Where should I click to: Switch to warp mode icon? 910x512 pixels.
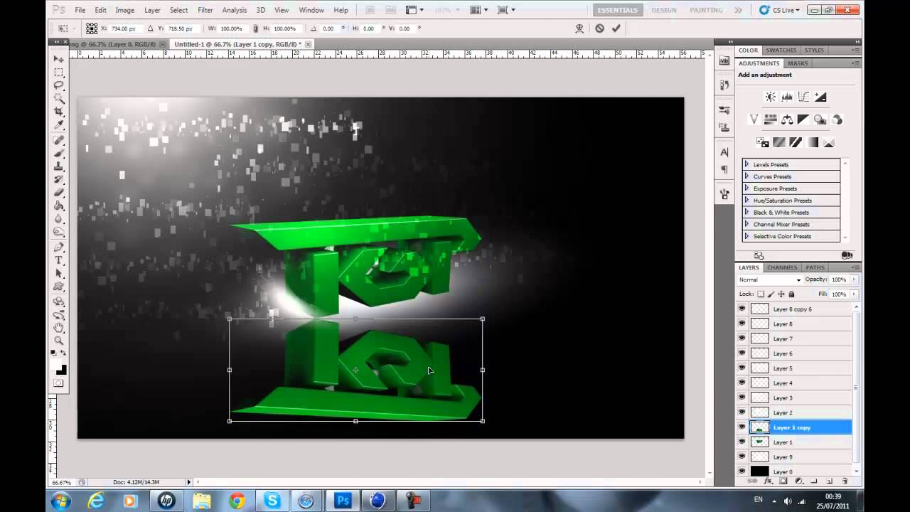[579, 28]
